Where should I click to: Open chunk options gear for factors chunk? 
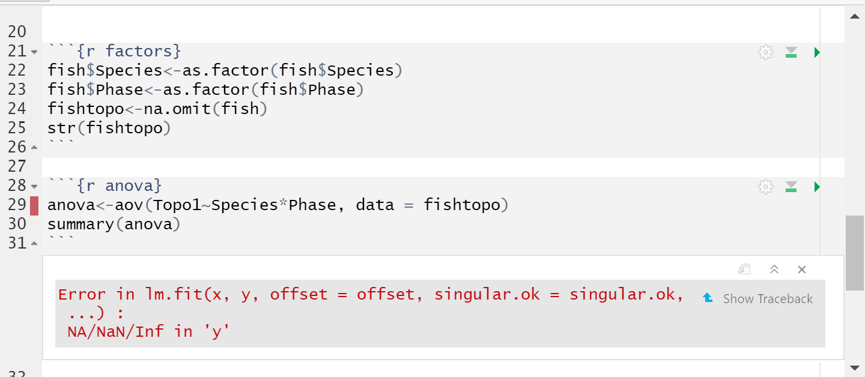(x=765, y=52)
